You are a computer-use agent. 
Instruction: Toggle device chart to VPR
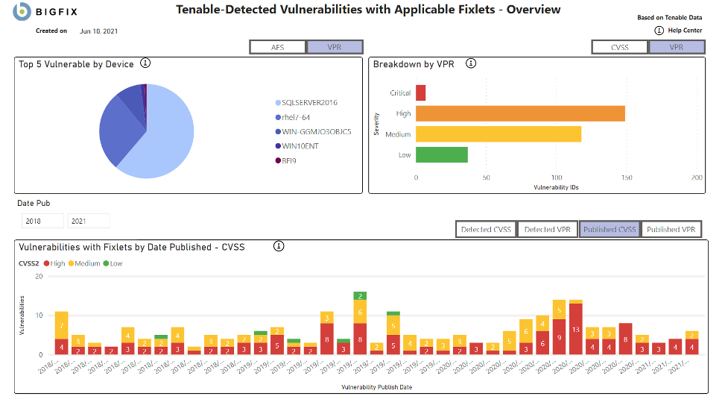[335, 47]
